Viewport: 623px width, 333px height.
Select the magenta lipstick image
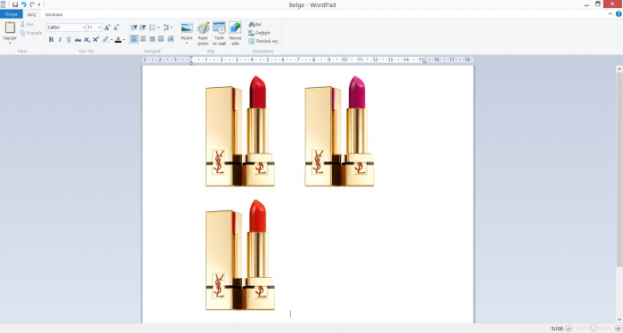coord(339,131)
